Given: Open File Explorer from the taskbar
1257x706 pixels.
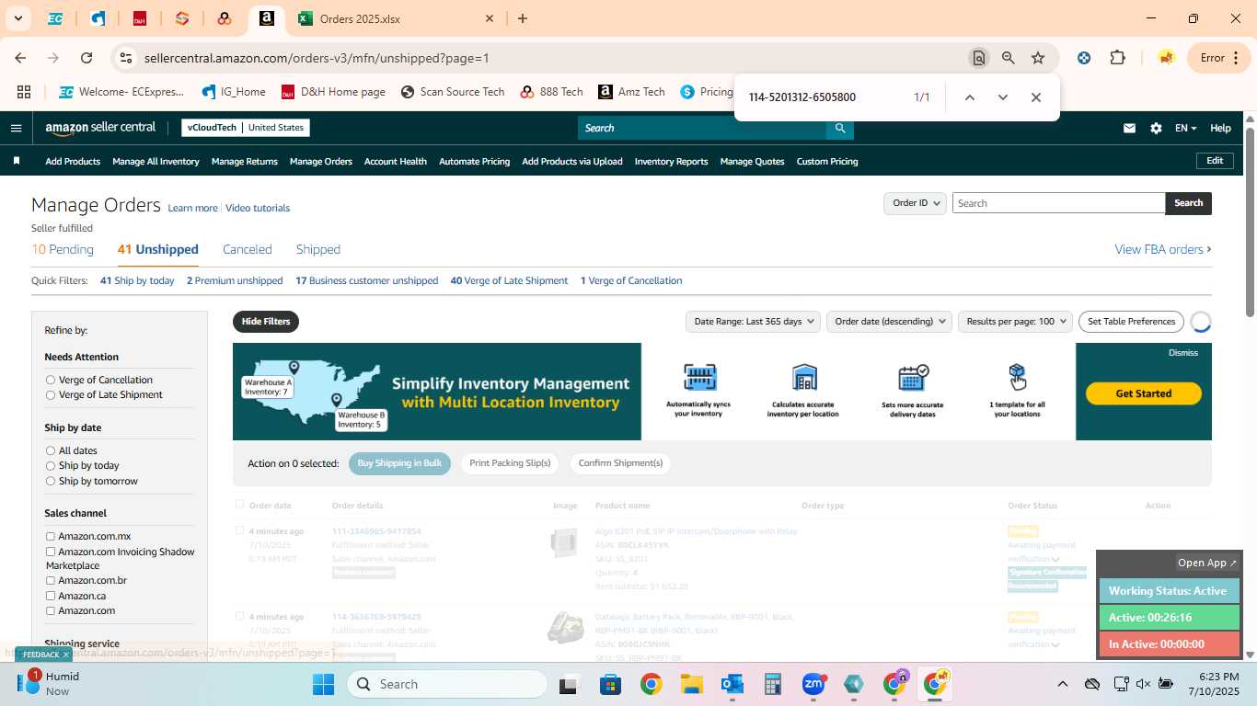Looking at the screenshot, I should [x=692, y=684].
